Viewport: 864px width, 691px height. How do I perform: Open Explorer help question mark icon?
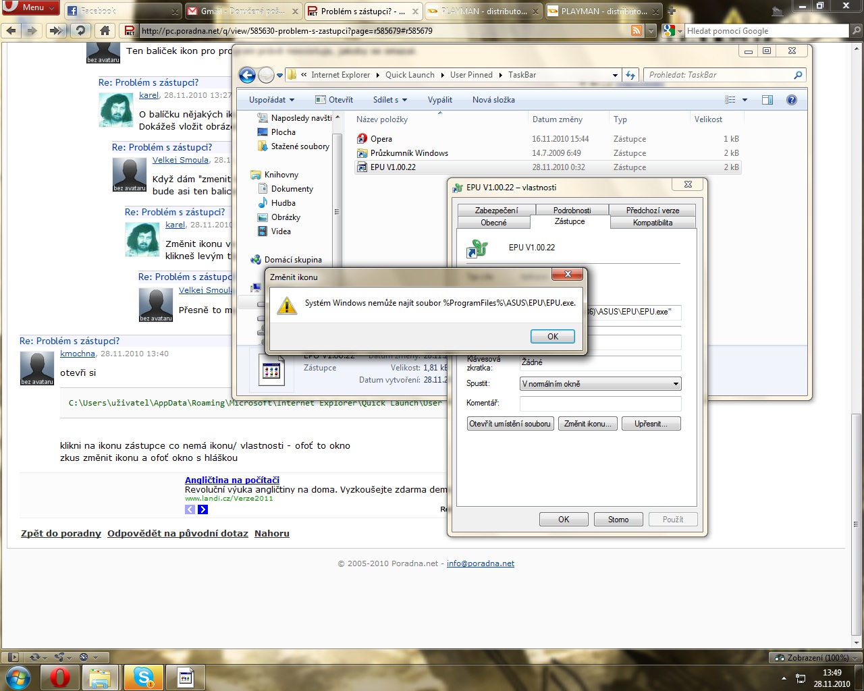[792, 100]
